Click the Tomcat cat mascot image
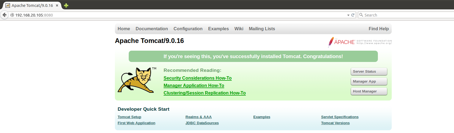Screen dimensions: 454x133 pyautogui.click(x=137, y=80)
